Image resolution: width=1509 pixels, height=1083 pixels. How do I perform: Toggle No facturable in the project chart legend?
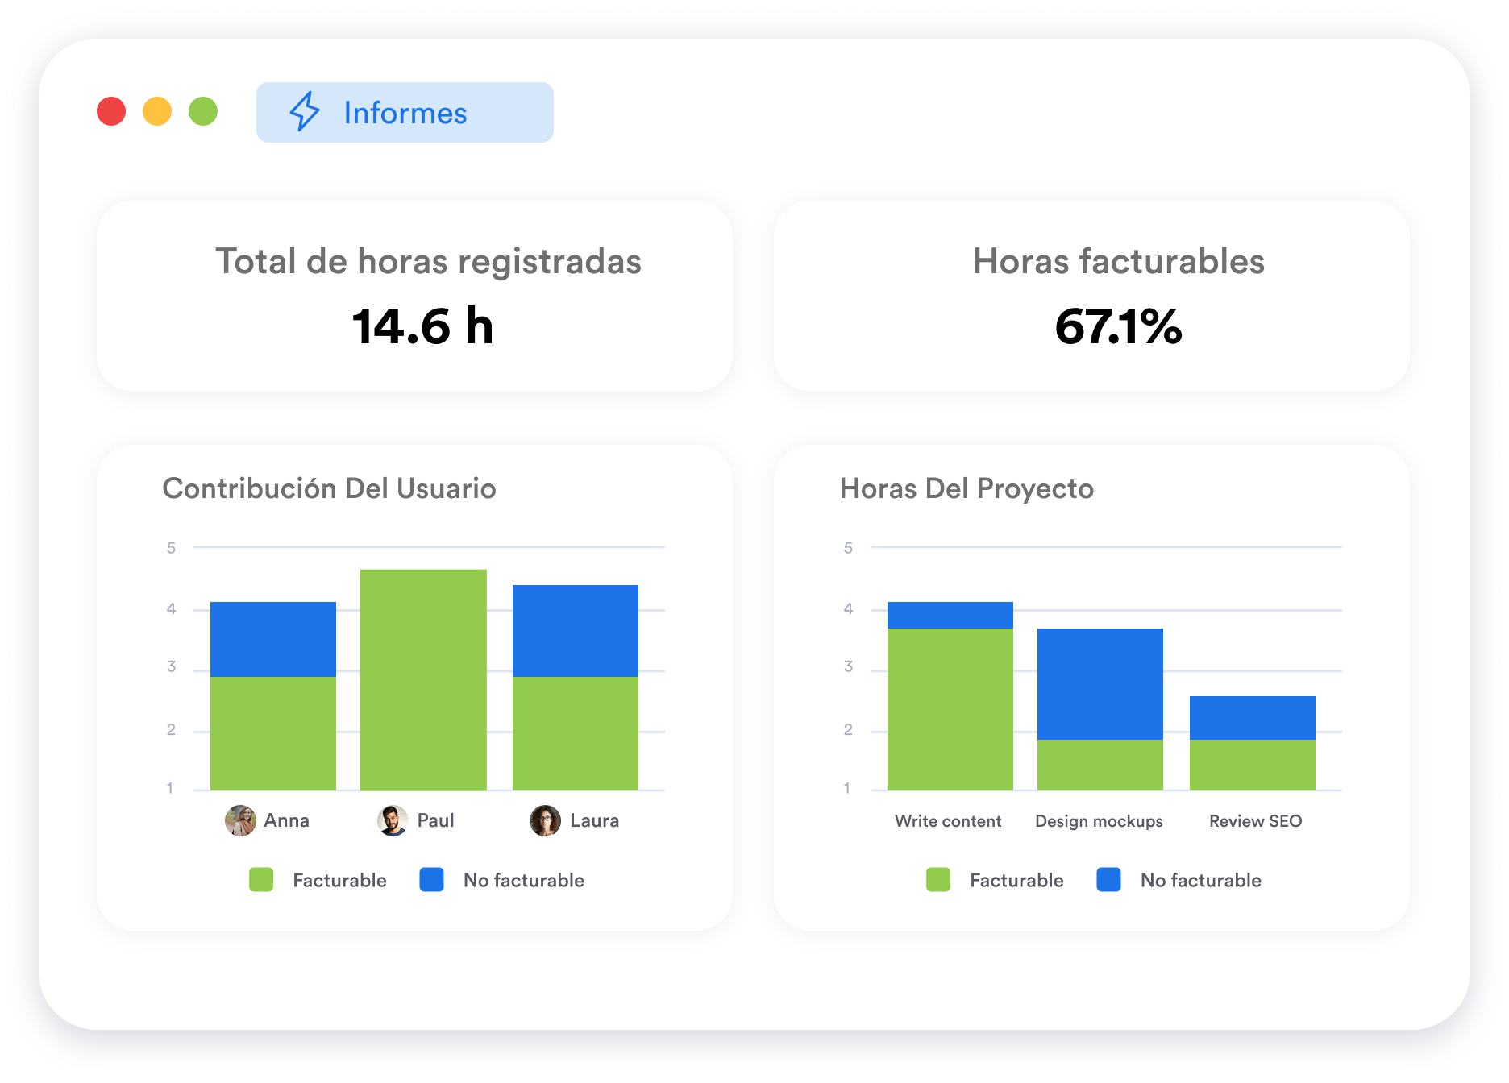point(1200,880)
